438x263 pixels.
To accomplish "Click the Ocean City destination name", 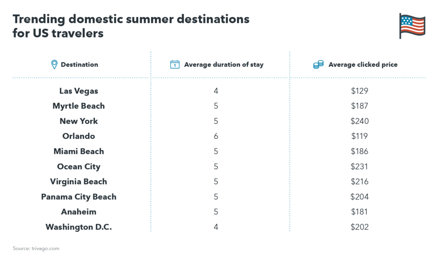I will point(79,167).
